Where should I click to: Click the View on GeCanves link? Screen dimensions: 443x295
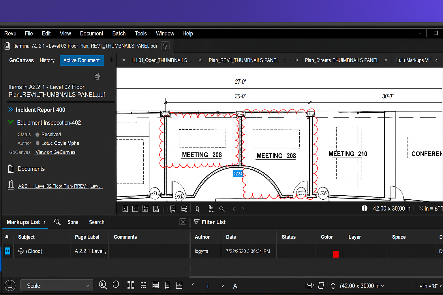[x=55, y=152]
